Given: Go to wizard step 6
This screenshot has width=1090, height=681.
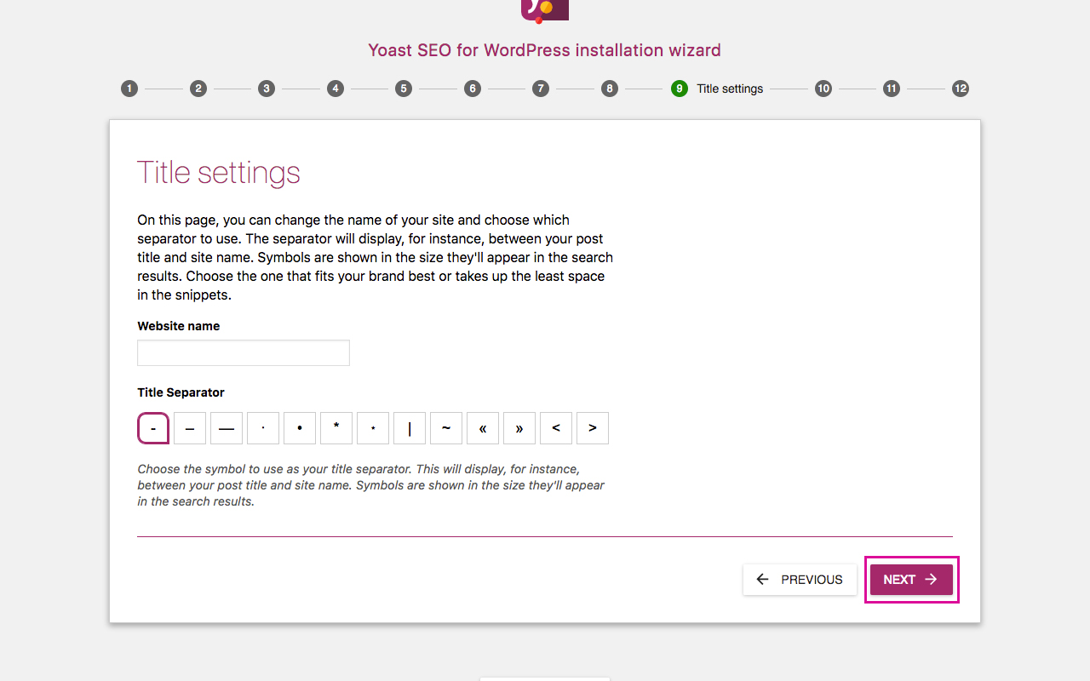Looking at the screenshot, I should tap(473, 89).
